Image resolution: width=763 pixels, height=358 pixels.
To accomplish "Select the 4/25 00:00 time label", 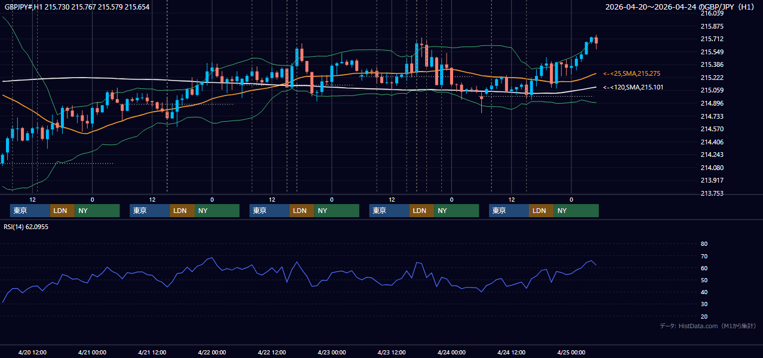I will tap(571, 353).
